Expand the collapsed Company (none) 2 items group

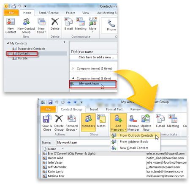[73, 69]
